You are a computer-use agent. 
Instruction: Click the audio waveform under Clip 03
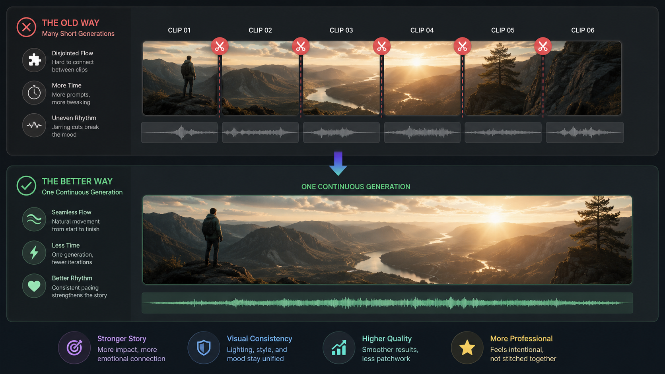(x=341, y=132)
